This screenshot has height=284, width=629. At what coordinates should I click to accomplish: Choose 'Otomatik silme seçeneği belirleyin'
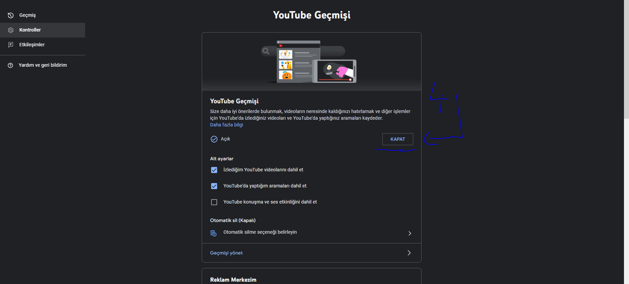pos(260,232)
